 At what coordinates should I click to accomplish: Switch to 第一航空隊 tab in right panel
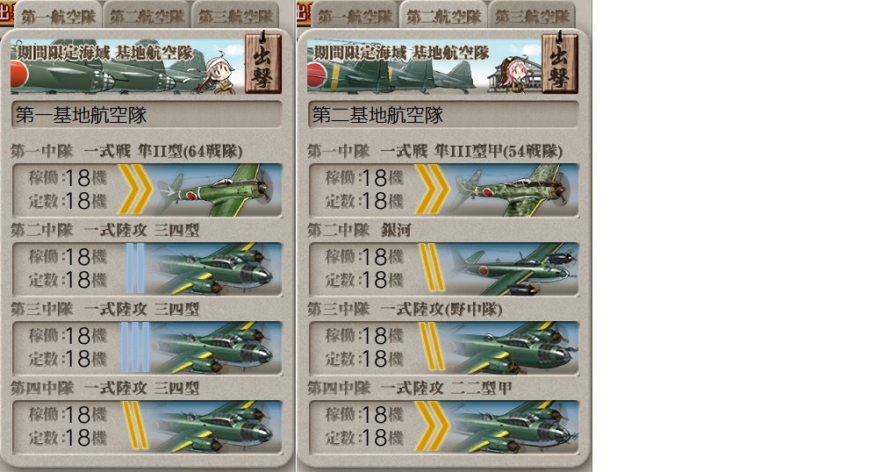click(355, 15)
